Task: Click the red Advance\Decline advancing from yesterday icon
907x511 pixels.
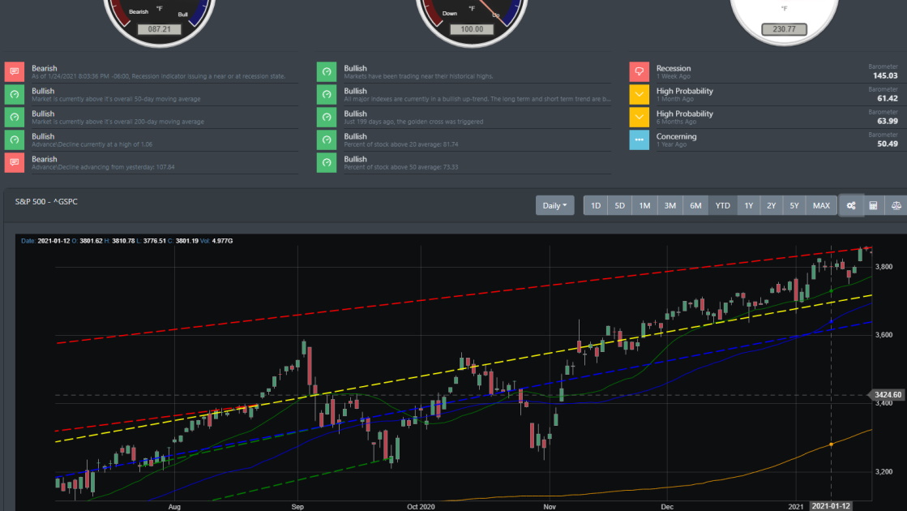Action: click(x=15, y=162)
